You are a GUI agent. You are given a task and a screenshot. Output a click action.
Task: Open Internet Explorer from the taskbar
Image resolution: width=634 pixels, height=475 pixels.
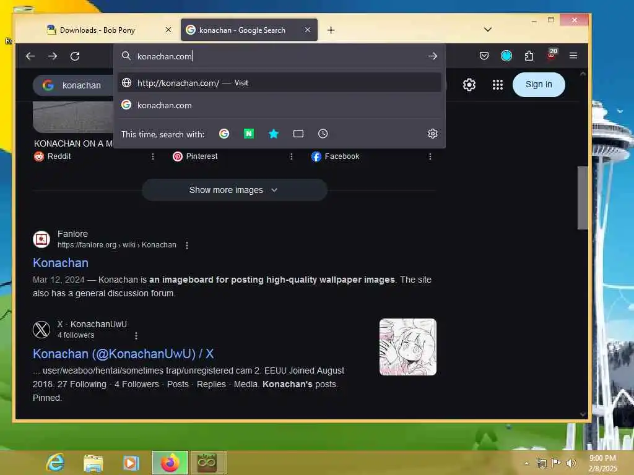coord(55,463)
